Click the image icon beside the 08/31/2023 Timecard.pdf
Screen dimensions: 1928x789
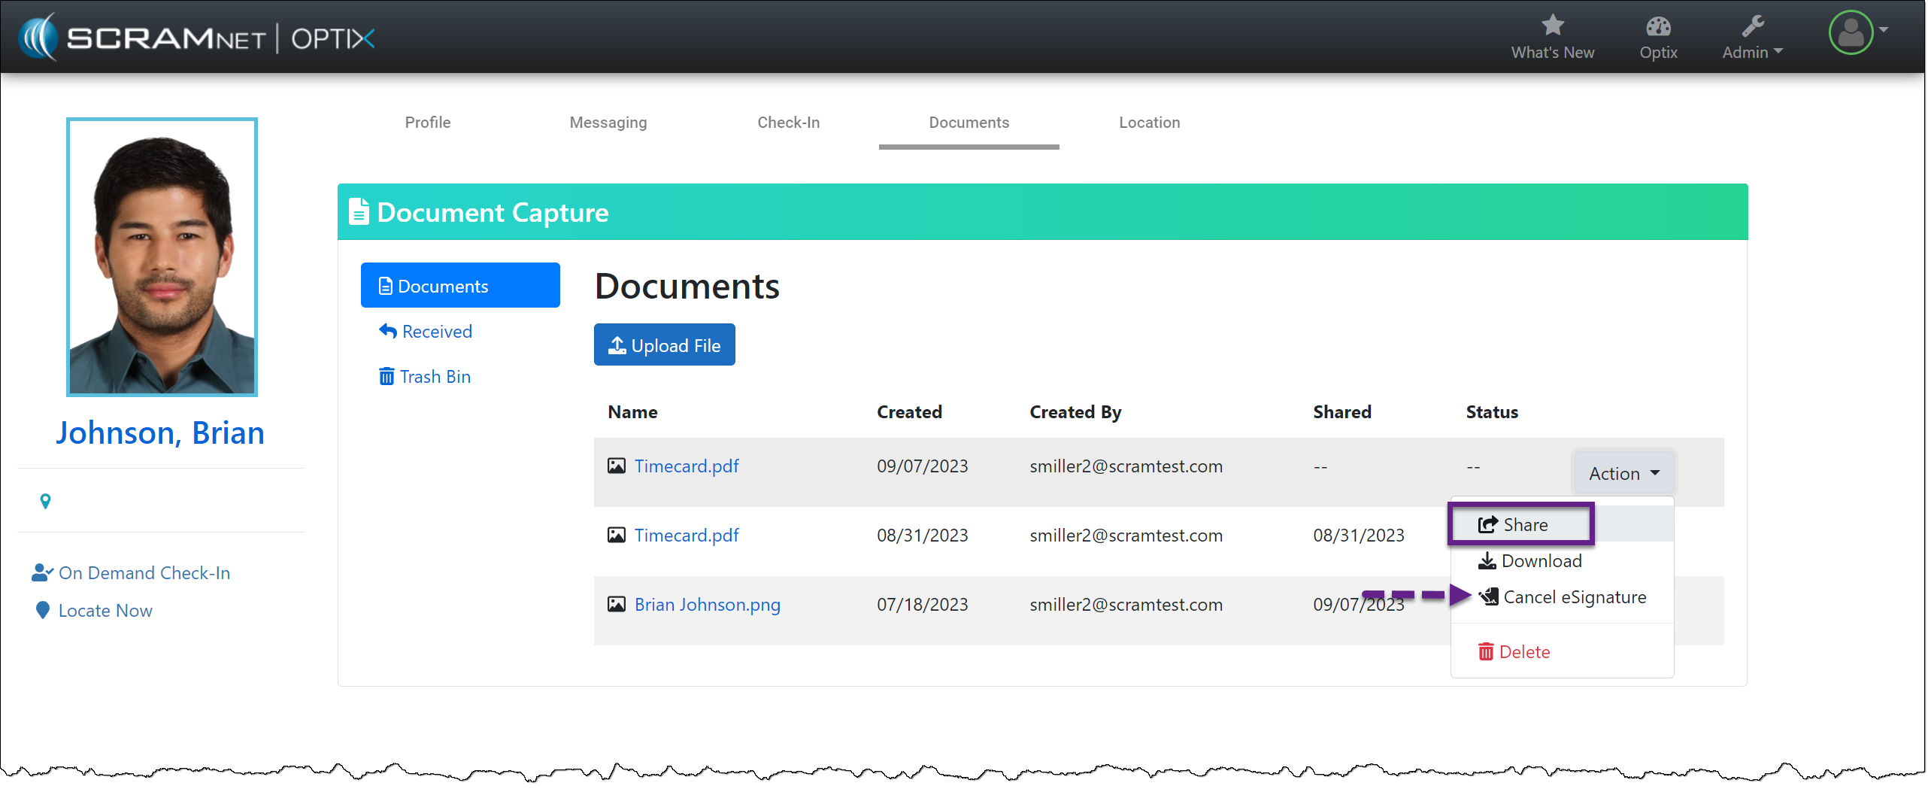(616, 535)
